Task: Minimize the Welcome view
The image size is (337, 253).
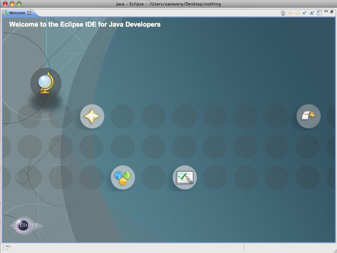Action: (326, 12)
